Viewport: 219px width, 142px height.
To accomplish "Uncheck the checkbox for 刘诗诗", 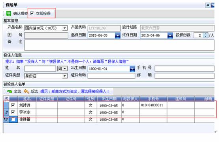I will [13, 105].
